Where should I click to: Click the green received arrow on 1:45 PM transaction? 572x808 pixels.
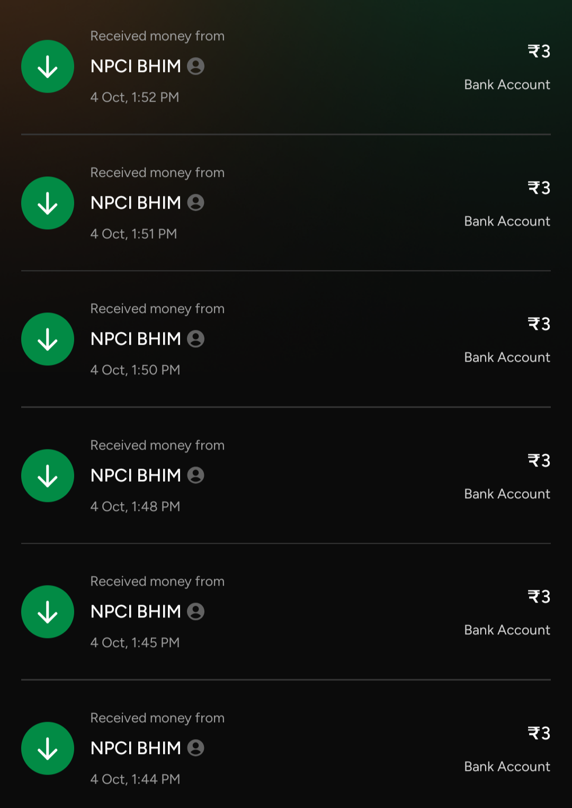[x=47, y=612]
